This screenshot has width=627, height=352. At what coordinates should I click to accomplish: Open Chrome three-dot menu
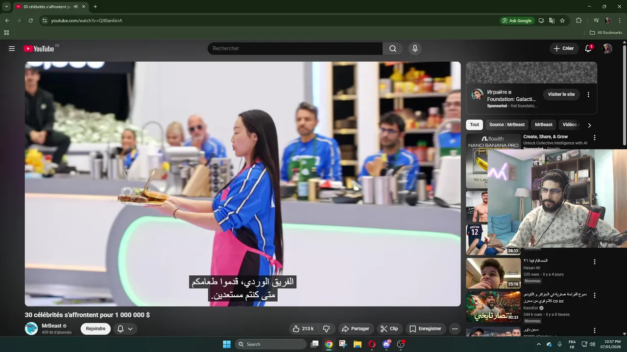620,21
